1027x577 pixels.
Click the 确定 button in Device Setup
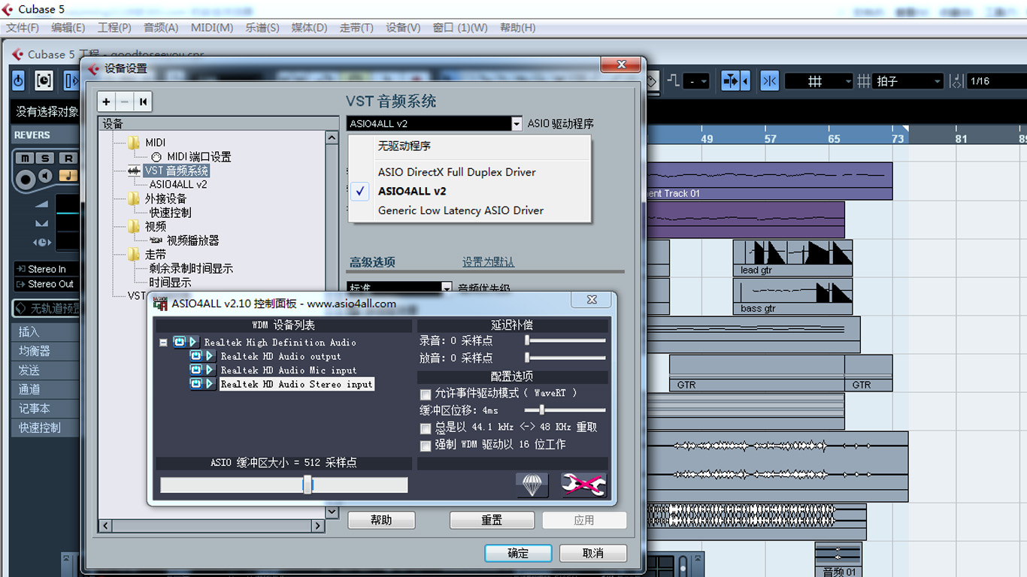coord(518,553)
